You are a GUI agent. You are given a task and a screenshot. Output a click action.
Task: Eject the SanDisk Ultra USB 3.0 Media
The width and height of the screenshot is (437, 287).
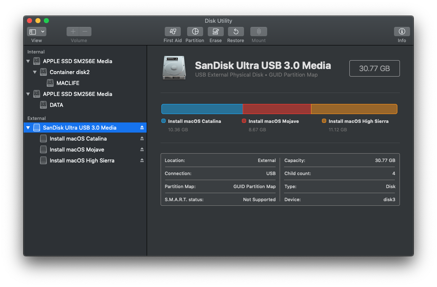pos(142,128)
